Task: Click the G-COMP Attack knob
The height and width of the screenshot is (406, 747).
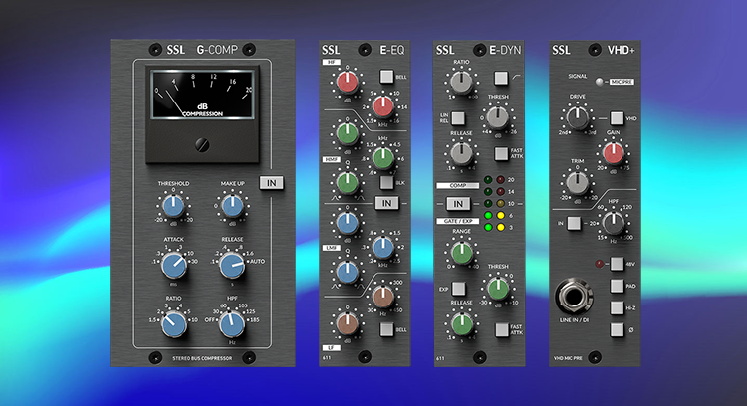Action: pos(174,265)
